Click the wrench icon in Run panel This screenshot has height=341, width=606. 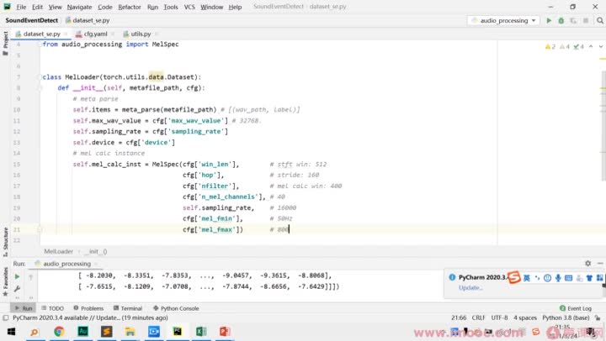click(17, 289)
